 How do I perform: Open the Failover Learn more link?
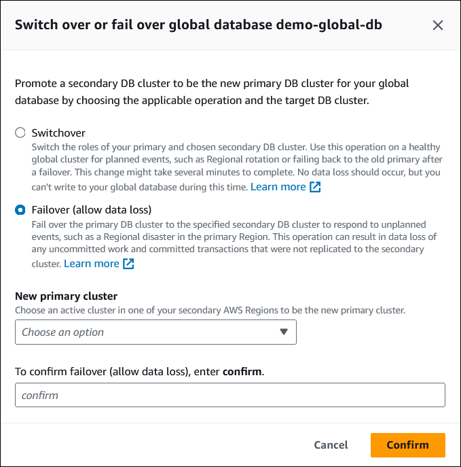91,263
